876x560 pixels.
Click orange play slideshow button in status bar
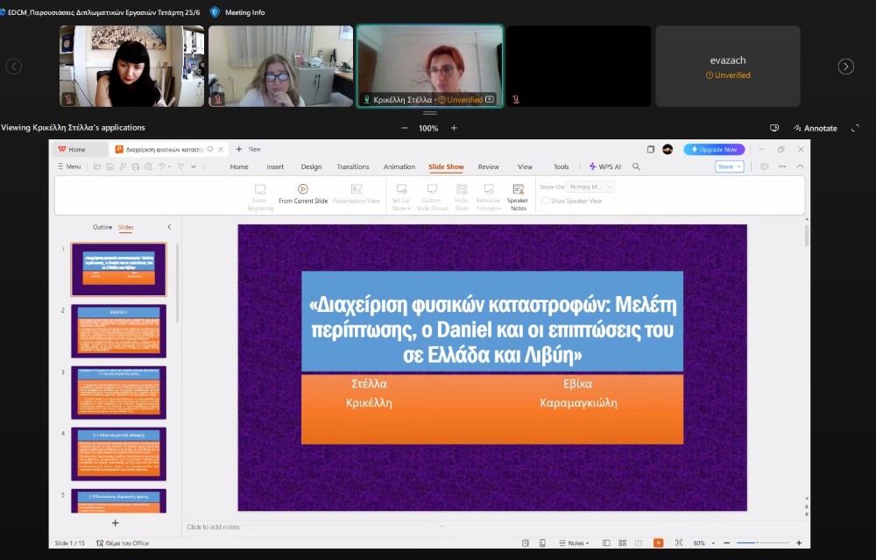658,543
